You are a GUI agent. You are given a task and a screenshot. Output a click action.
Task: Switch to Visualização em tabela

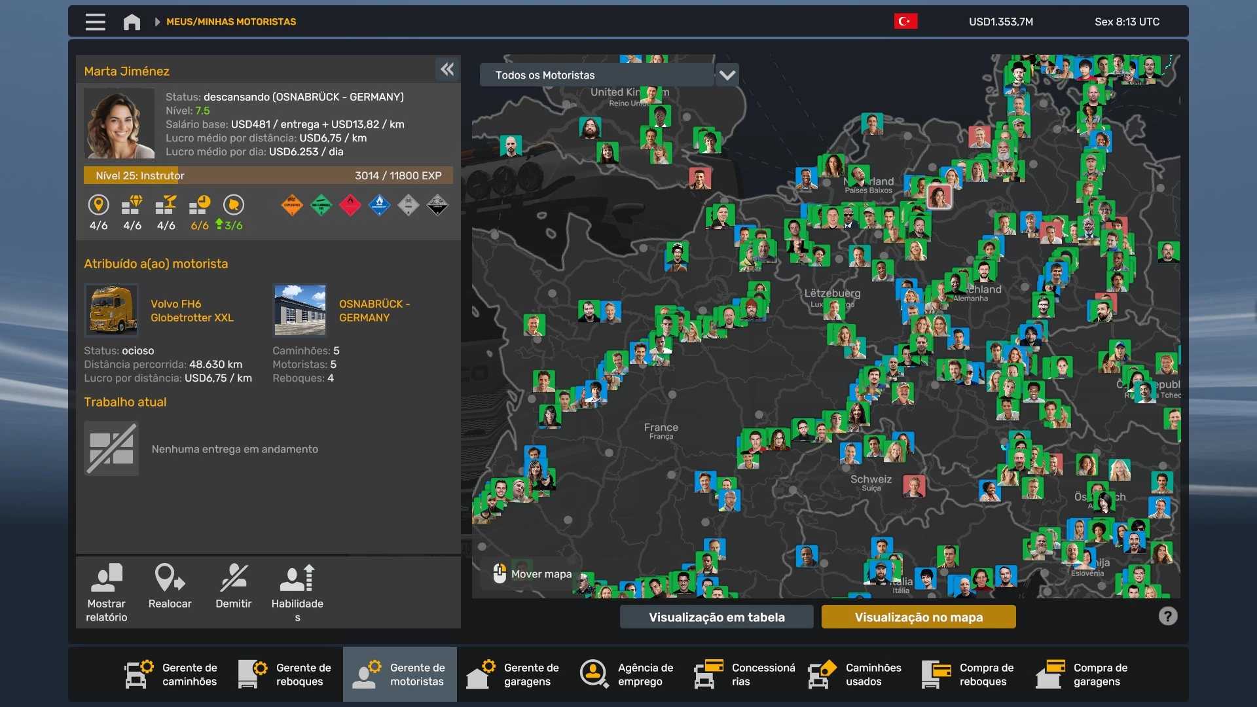pyautogui.click(x=716, y=617)
